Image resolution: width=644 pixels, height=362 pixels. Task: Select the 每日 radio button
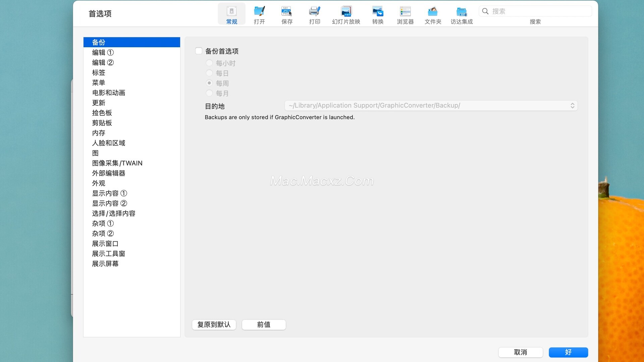click(209, 73)
